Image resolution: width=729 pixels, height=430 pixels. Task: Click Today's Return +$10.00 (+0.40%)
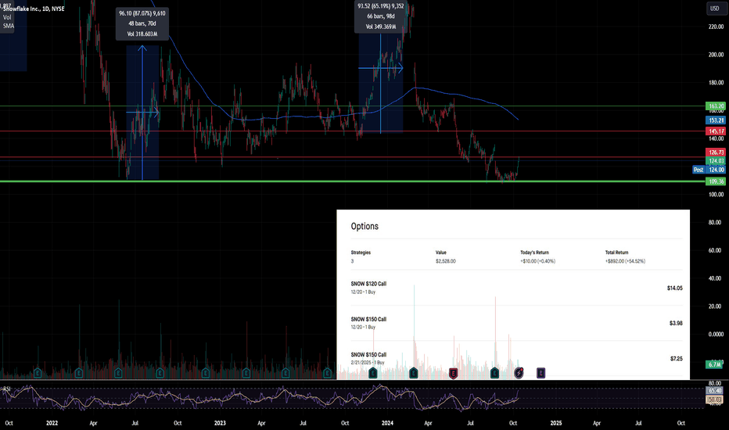click(x=537, y=261)
